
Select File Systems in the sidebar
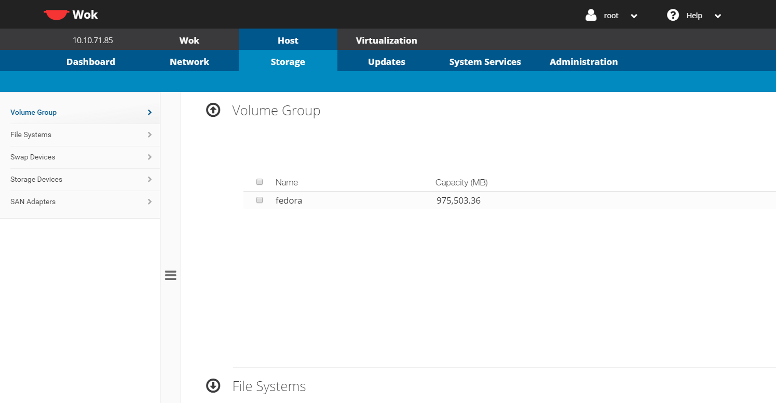[x=31, y=135]
